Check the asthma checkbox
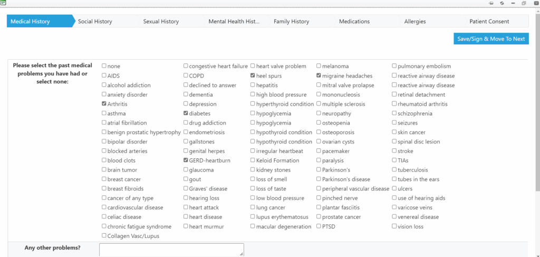Image resolution: width=540 pixels, height=257 pixels. [104, 113]
